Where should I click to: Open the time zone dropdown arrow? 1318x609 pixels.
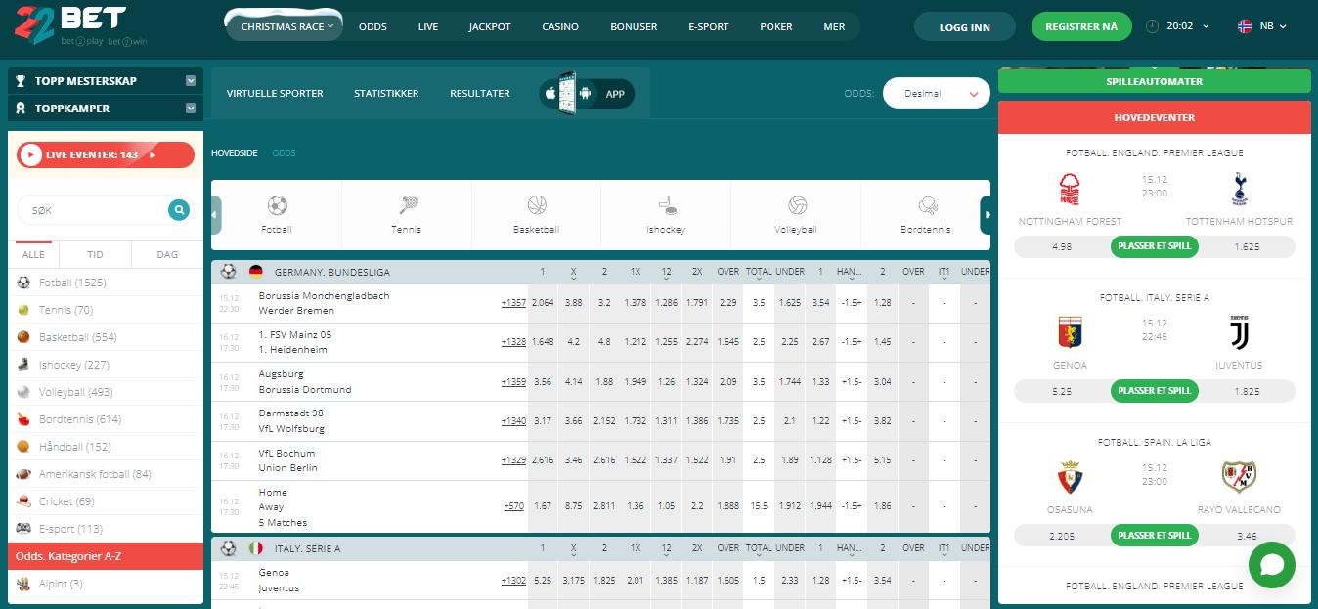1205,26
